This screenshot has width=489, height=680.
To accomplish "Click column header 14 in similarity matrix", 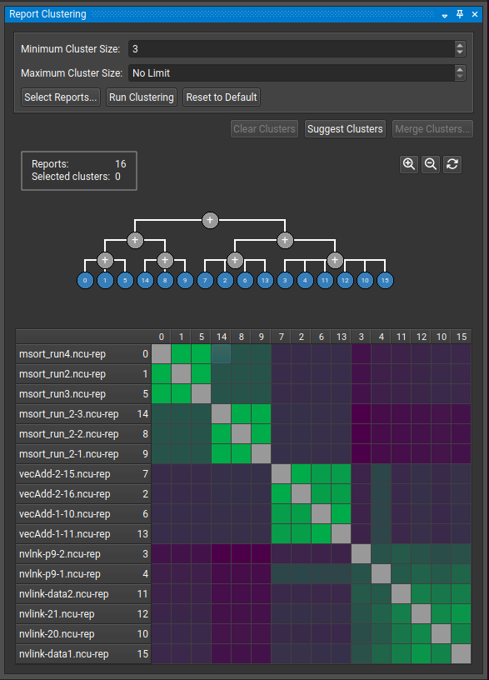I will pyautogui.click(x=221, y=337).
